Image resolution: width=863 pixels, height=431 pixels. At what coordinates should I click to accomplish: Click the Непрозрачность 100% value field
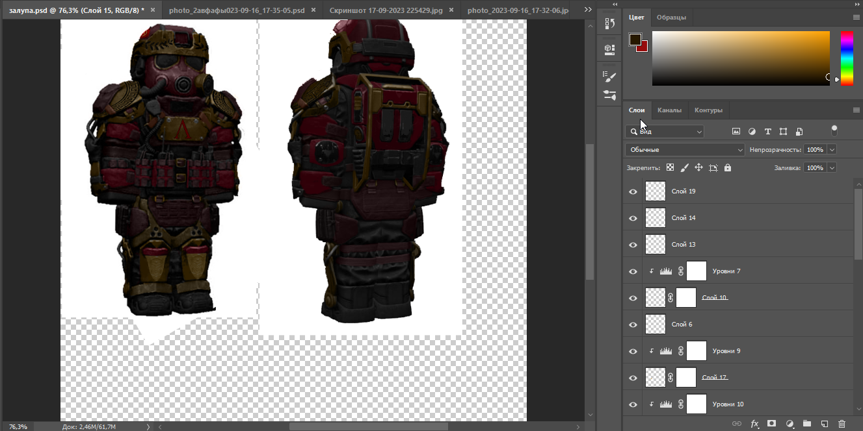[x=814, y=149]
